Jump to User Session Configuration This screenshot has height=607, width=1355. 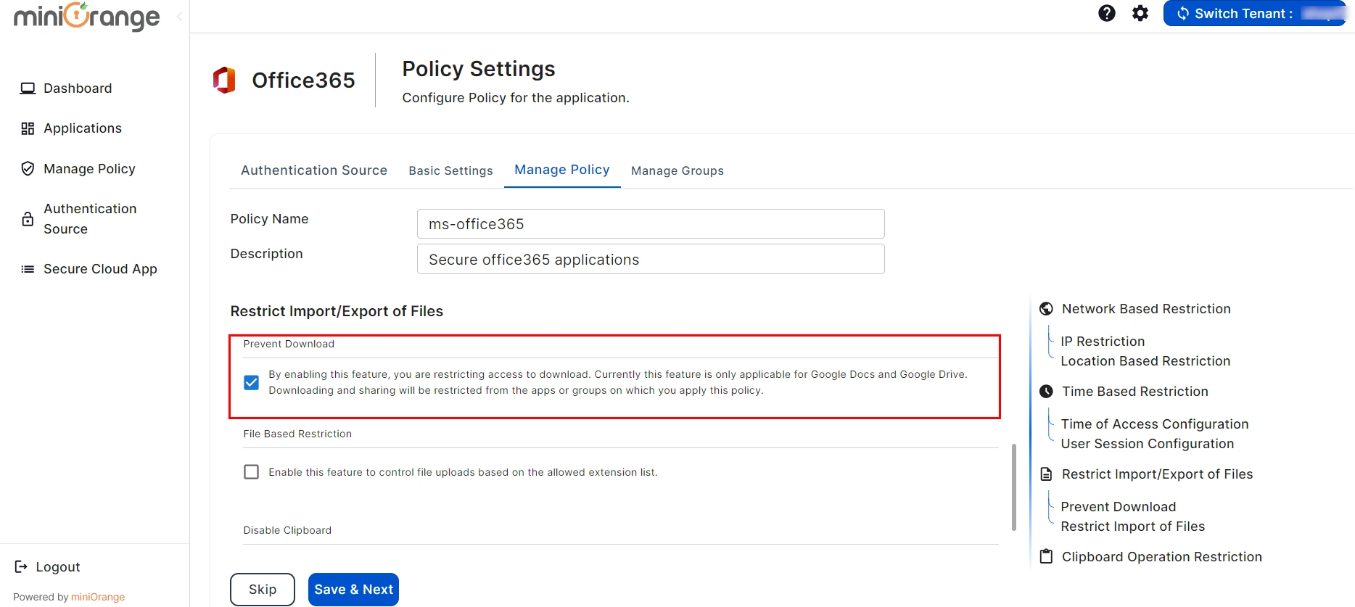click(x=1148, y=444)
